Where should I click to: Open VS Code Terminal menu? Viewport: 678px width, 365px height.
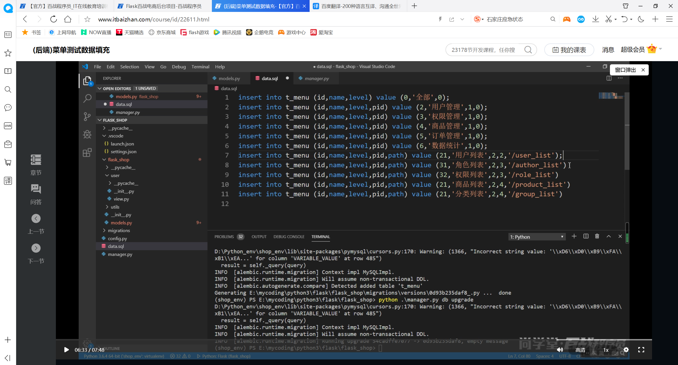(x=200, y=67)
